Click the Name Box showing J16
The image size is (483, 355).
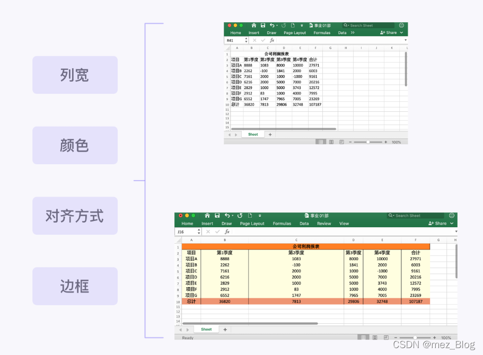[182, 232]
